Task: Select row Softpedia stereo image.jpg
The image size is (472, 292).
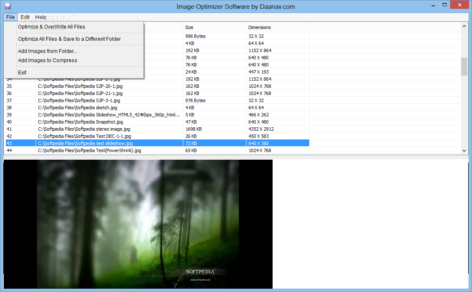Action: tap(157, 129)
